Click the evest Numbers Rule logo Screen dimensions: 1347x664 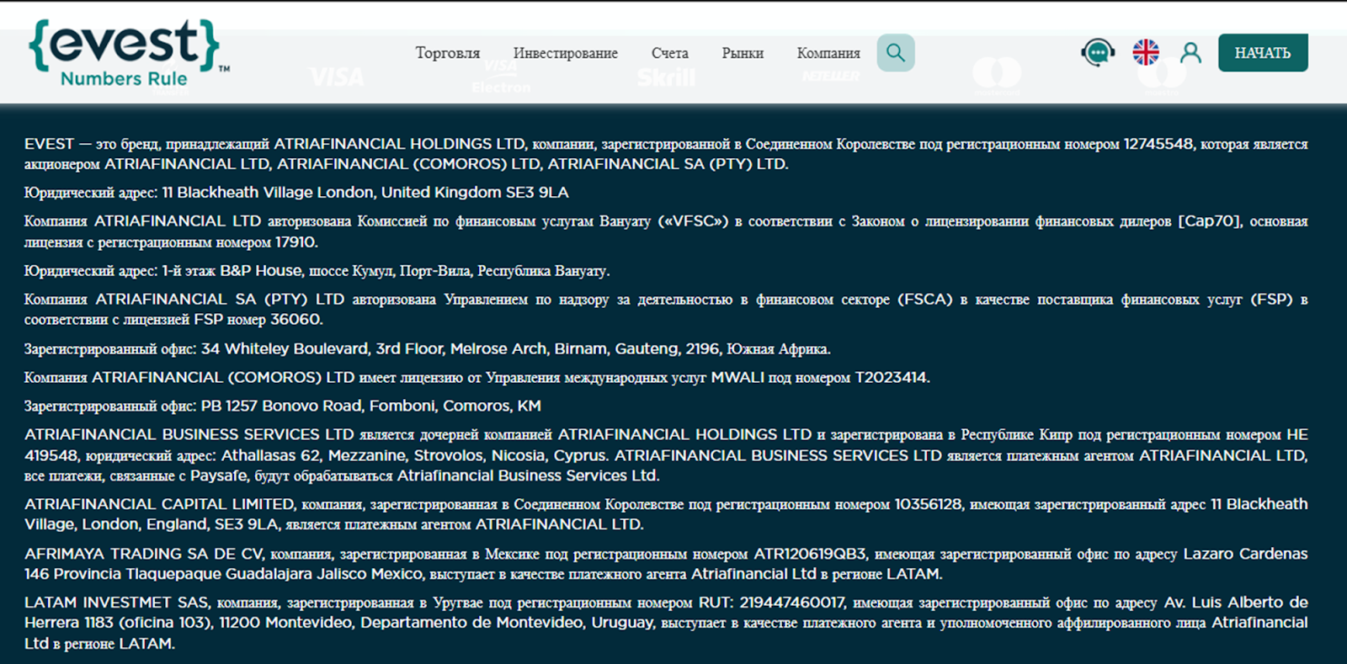click(x=129, y=54)
